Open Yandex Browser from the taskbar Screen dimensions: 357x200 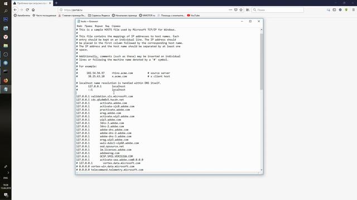click(6, 37)
